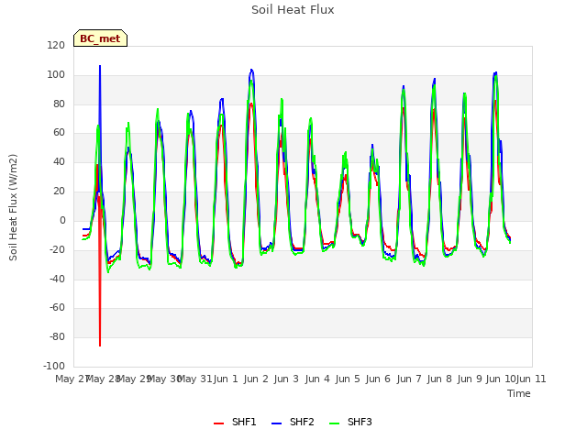
Task: Click the Jun 6 x-axis label
Action: [x=378, y=379]
